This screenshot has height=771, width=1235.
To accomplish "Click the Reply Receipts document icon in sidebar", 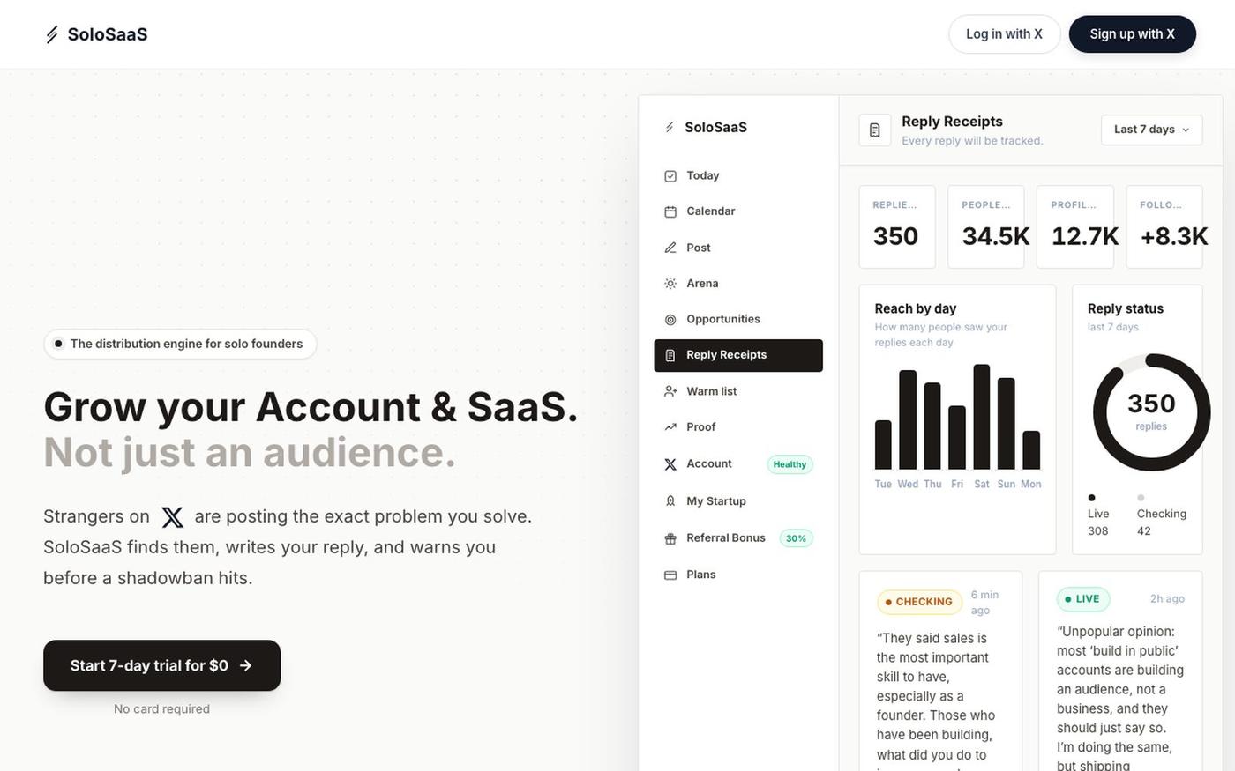I will [670, 355].
